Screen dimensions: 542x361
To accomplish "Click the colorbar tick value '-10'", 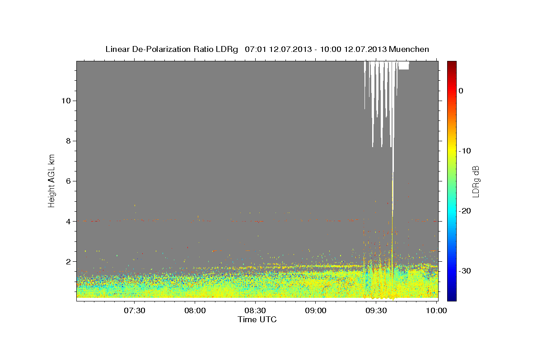I will coord(465,151).
